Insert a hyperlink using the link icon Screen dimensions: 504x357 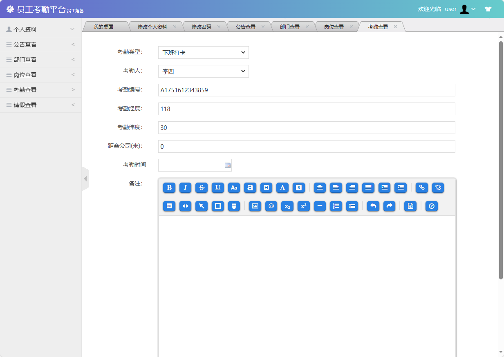[x=421, y=188]
